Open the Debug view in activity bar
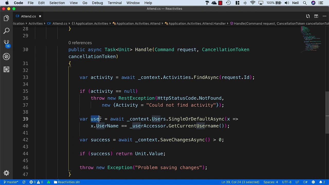Screen dimensions: 329x185 pos(6,57)
